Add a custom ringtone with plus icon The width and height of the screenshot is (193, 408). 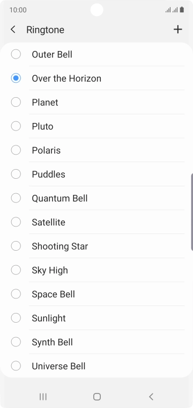(x=177, y=30)
